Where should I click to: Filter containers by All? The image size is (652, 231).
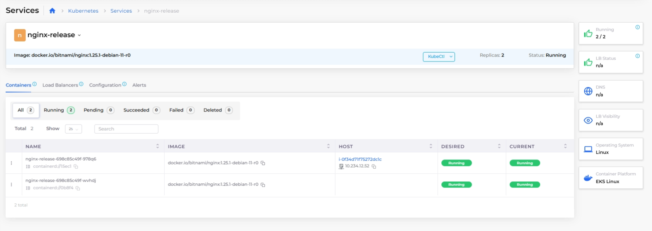pos(26,110)
